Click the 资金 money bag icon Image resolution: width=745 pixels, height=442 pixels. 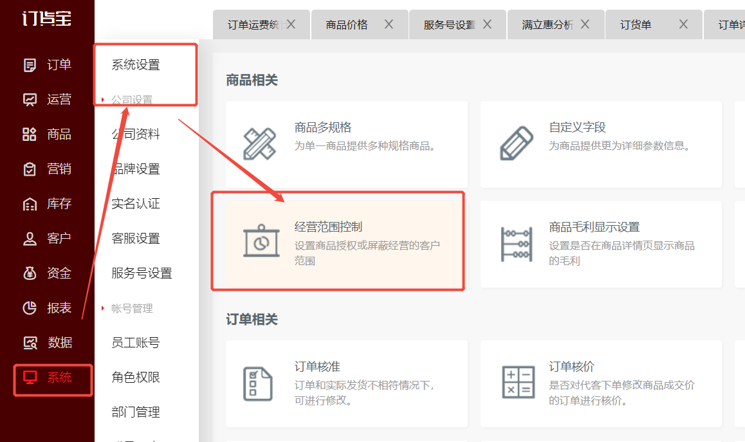click(x=30, y=273)
